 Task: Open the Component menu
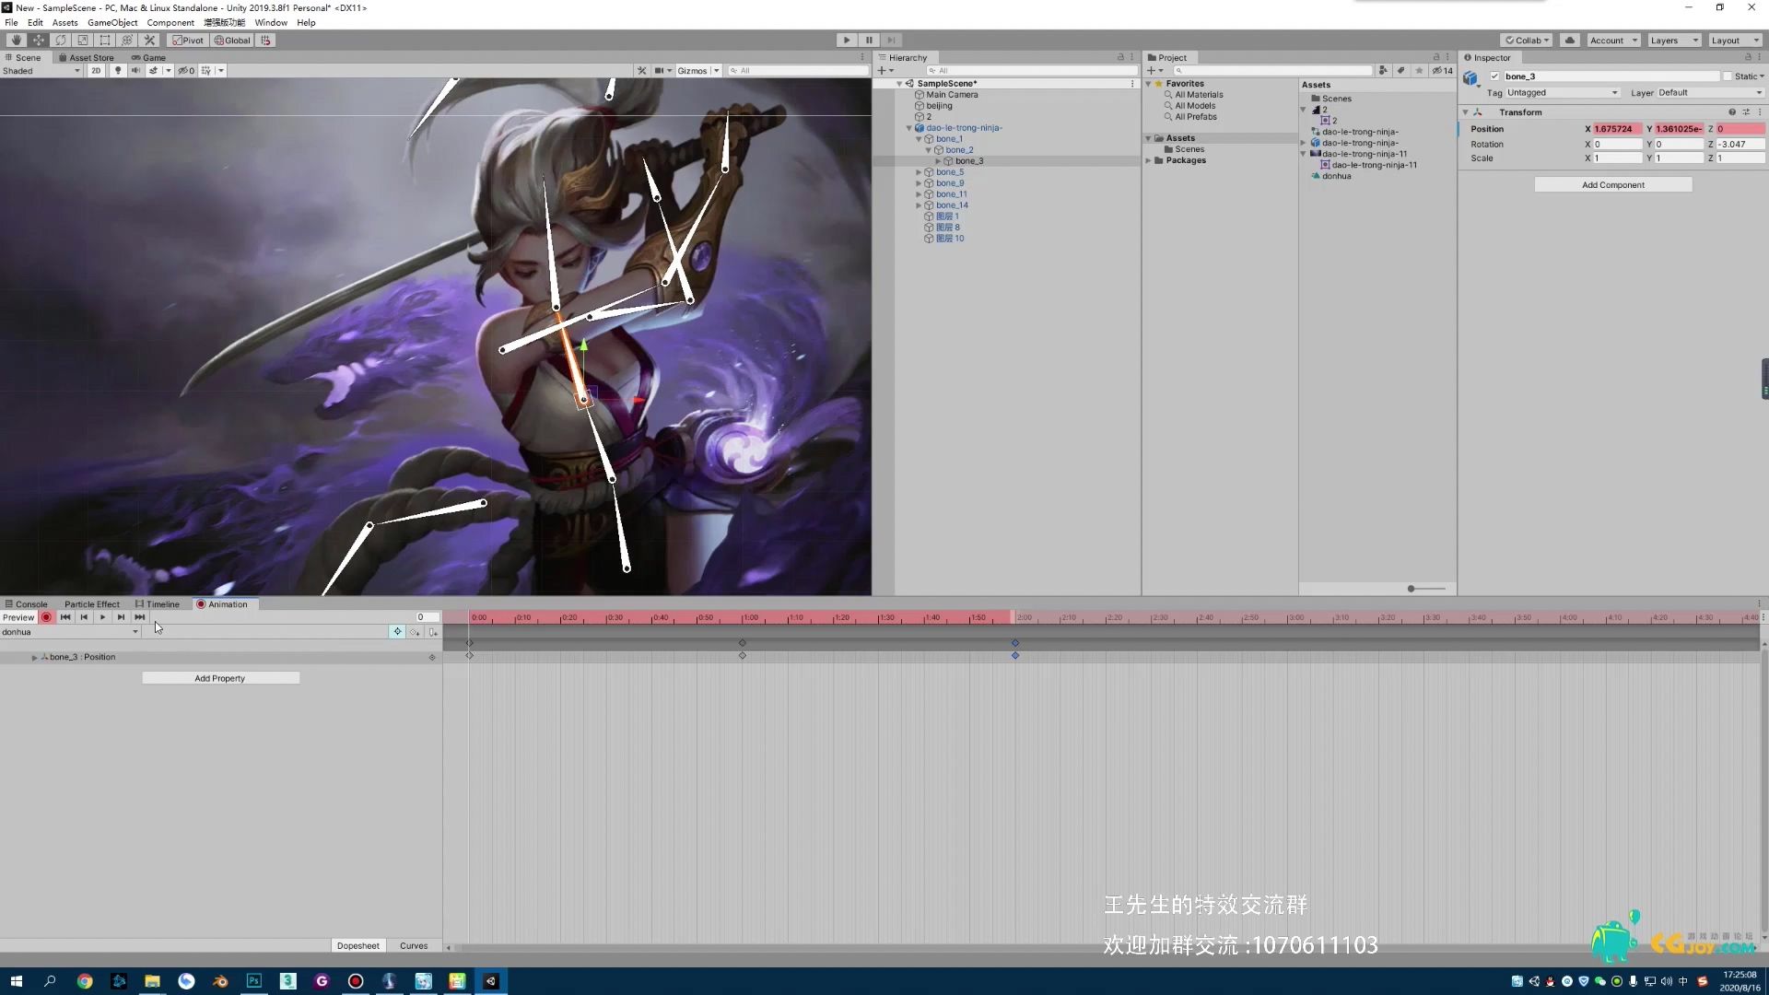[x=170, y=22]
